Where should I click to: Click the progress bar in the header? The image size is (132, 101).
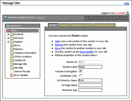tap(106, 18)
